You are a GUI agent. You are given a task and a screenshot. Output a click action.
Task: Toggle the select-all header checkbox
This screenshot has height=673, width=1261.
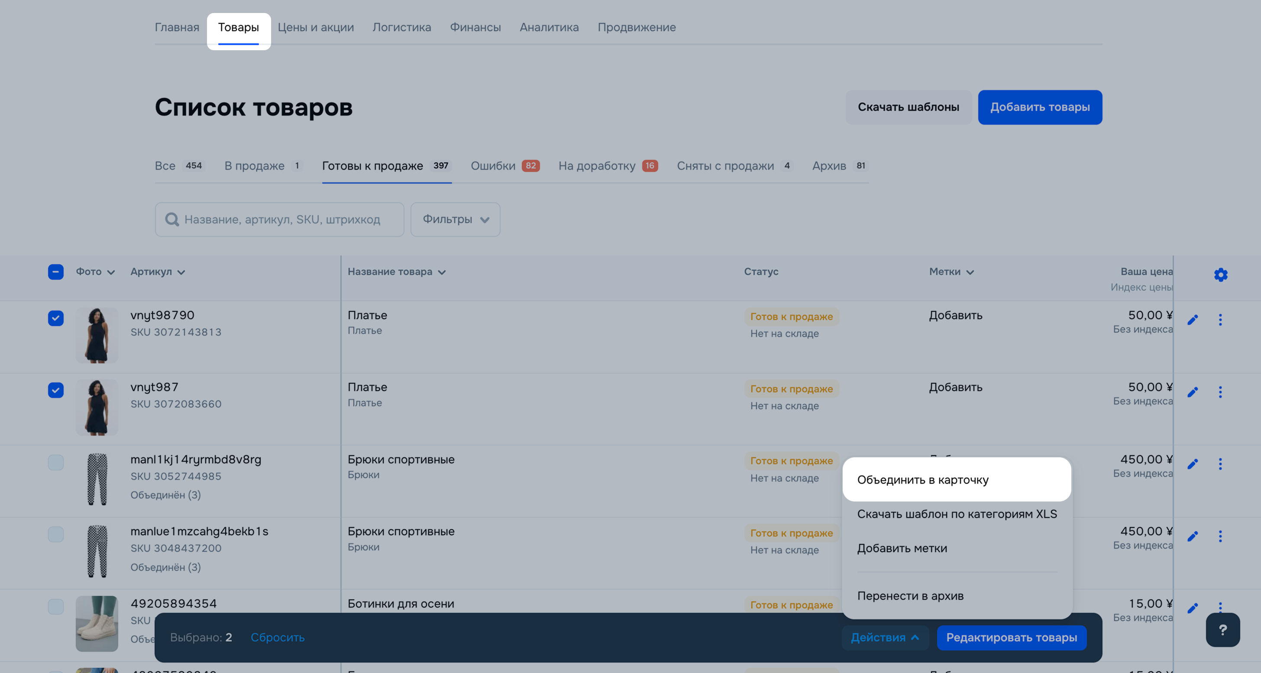click(x=56, y=272)
